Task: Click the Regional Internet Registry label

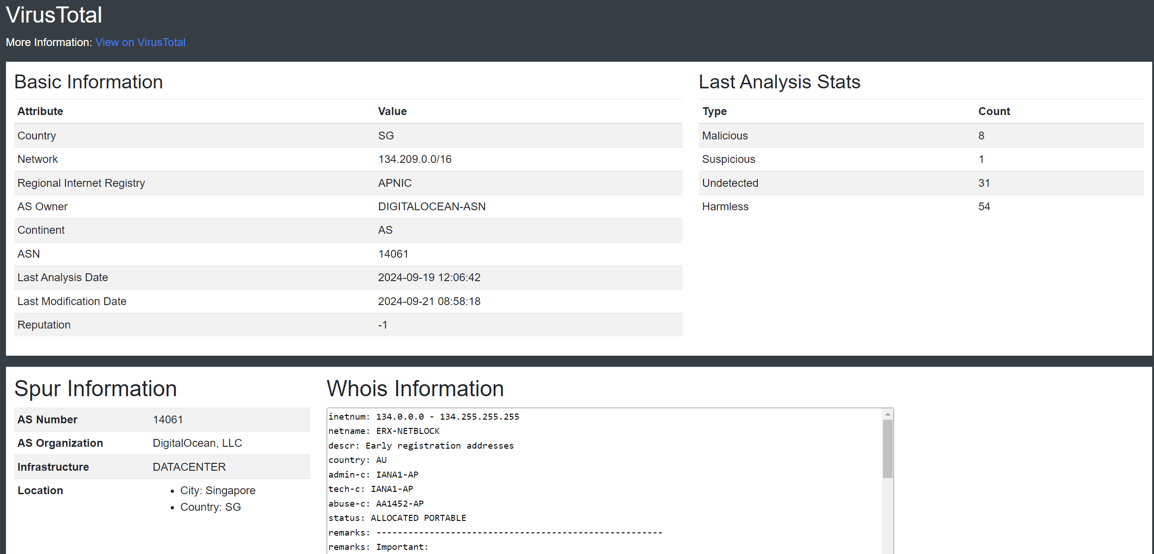Action: 81,183
